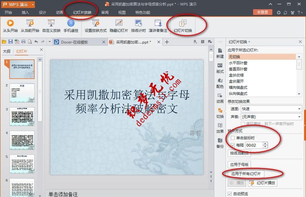The height and width of the screenshot is (197, 306).
Task: Open the 插入 ribbon tab
Action: coord(25,12)
